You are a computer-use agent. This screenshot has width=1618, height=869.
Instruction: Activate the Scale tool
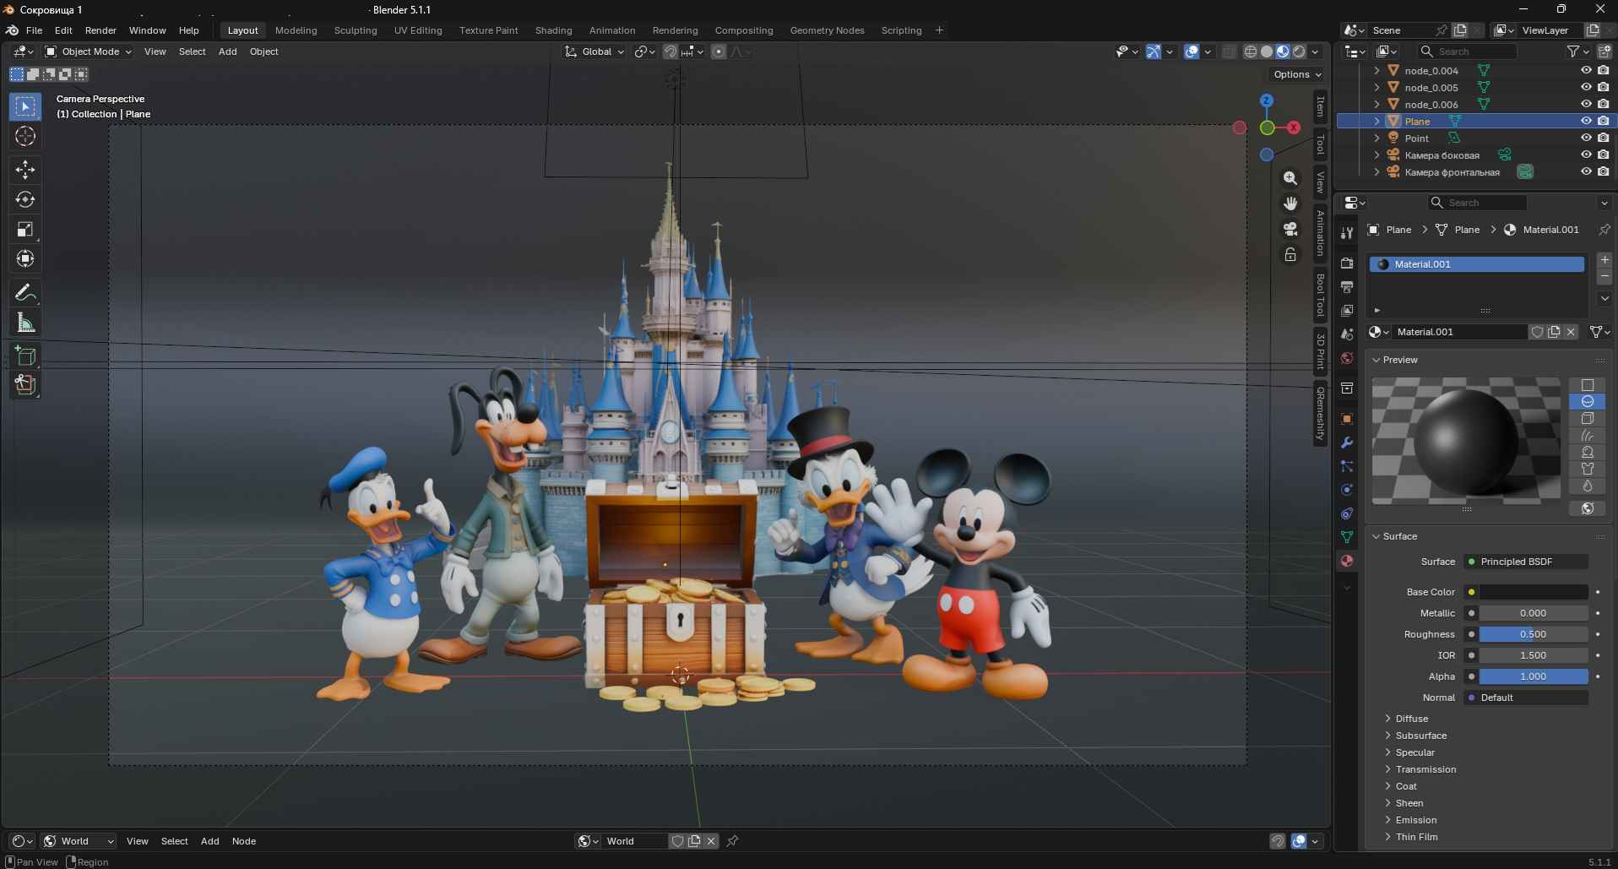coord(25,229)
